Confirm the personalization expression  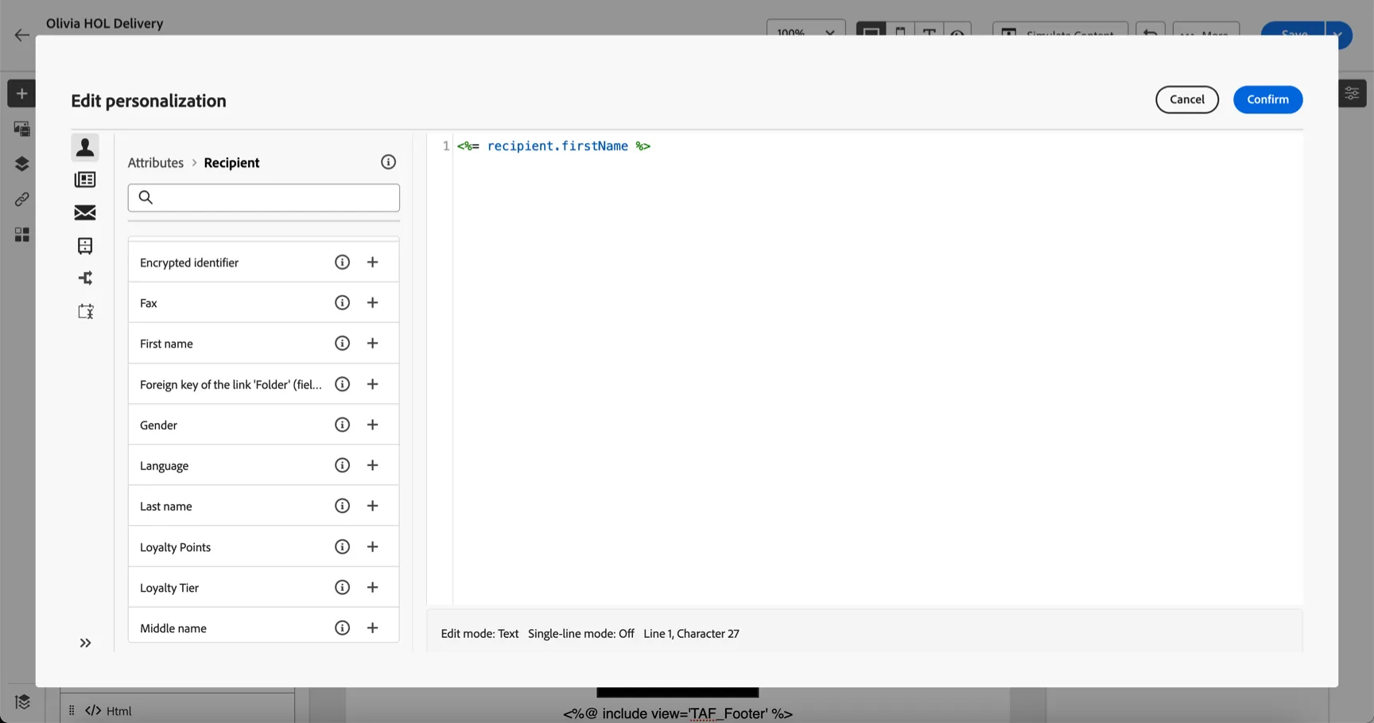(1267, 99)
